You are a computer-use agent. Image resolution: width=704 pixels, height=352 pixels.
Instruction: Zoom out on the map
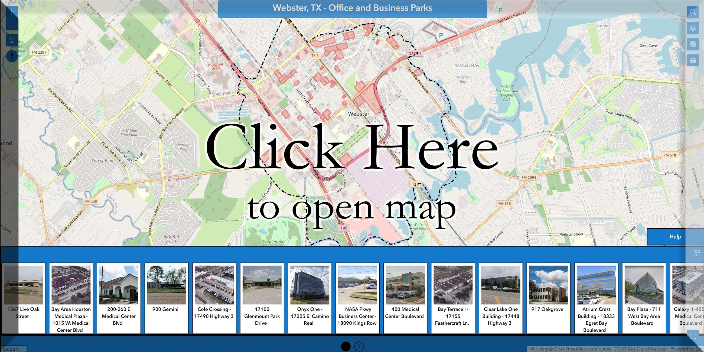point(12,24)
